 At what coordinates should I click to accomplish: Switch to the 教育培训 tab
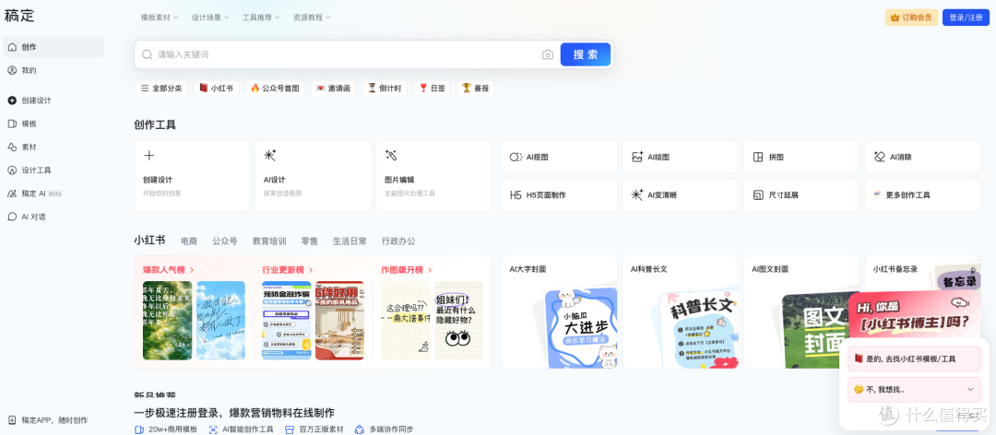[269, 241]
